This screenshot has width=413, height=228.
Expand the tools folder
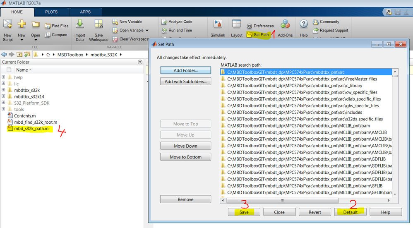click(x=3, y=109)
